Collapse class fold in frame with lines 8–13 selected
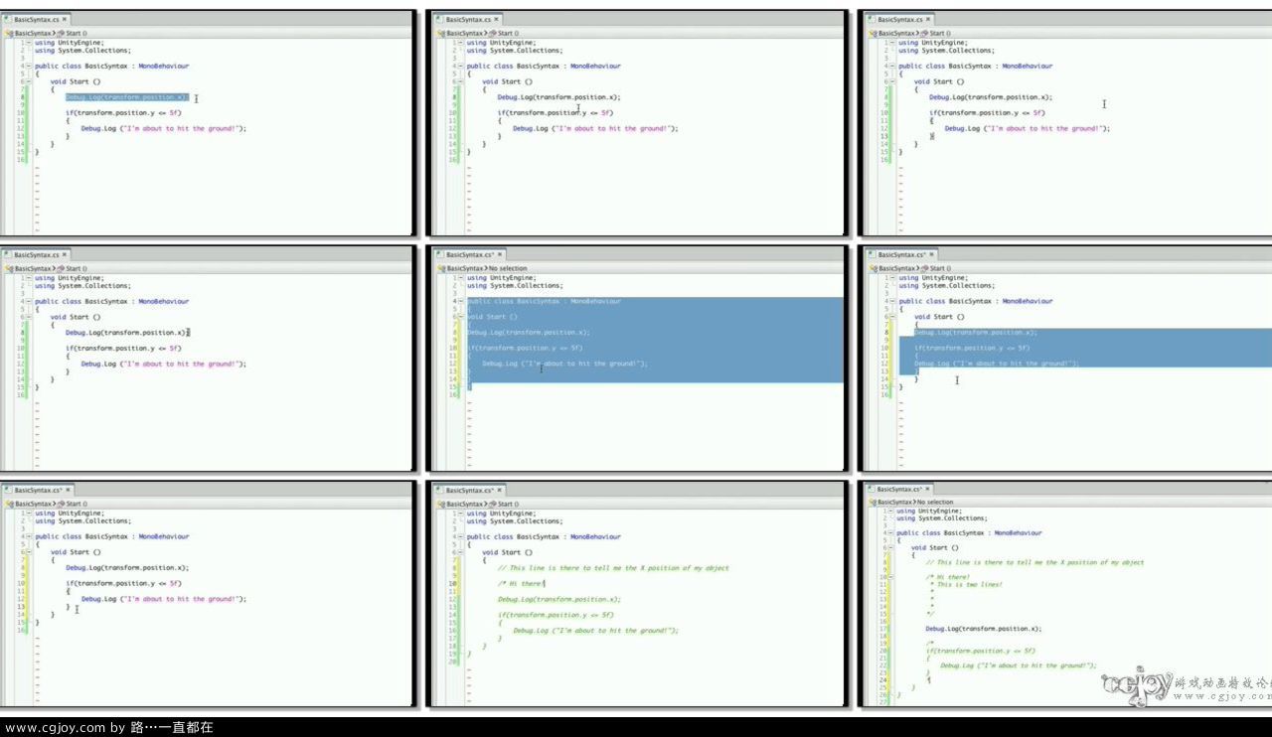Screen dimensions: 1272x737 (892, 301)
